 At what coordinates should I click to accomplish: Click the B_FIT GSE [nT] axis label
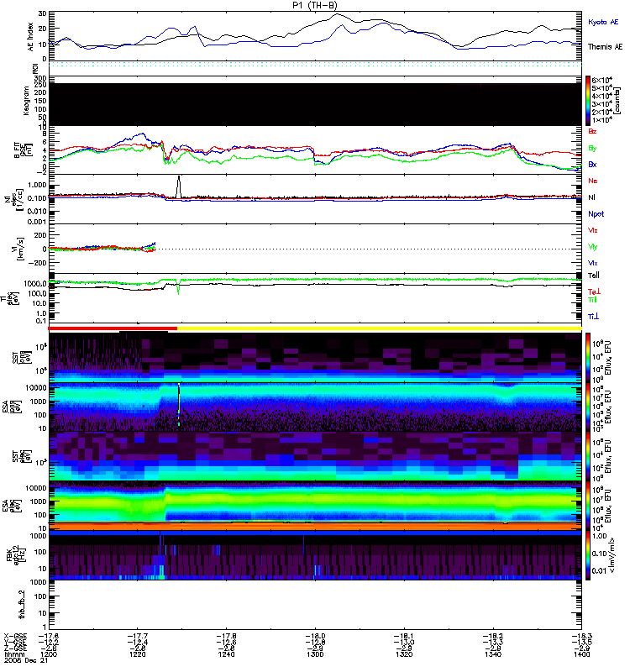pyautogui.click(x=24, y=150)
